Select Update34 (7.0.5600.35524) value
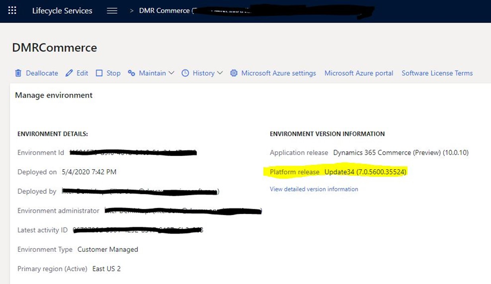Viewport: 491px width, 284px height. point(365,172)
